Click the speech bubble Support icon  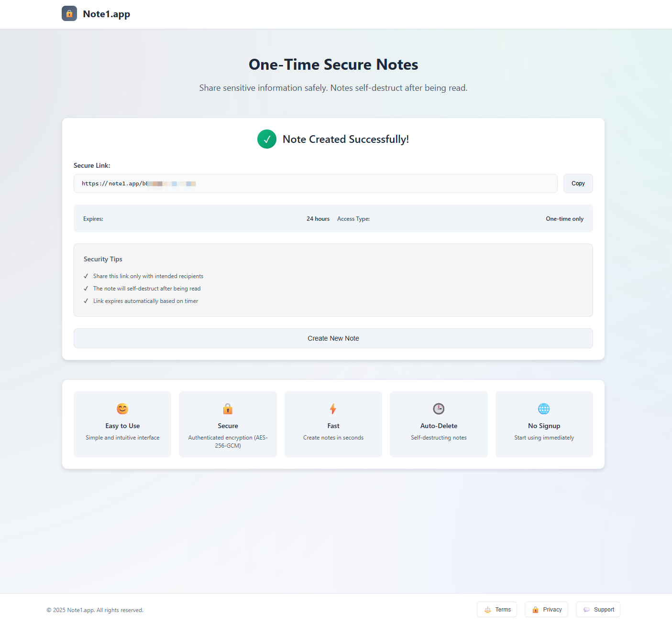click(586, 610)
